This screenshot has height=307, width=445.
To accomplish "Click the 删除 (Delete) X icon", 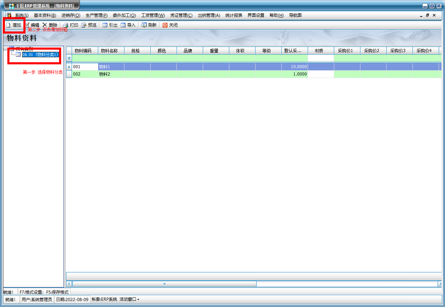I will pos(45,25).
